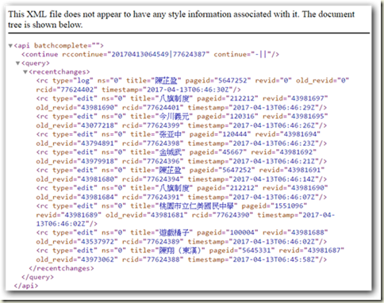Select revid value 43981691
Viewport: 384px width, 303px height.
(304, 170)
